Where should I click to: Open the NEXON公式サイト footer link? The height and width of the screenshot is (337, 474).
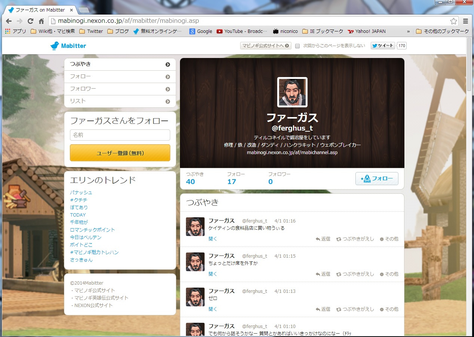(93, 305)
